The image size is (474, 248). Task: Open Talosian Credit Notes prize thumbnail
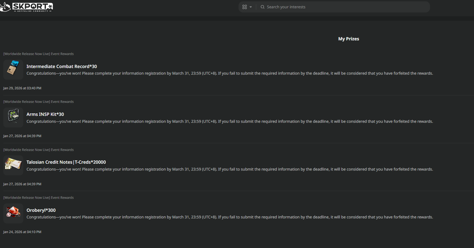pos(13,165)
